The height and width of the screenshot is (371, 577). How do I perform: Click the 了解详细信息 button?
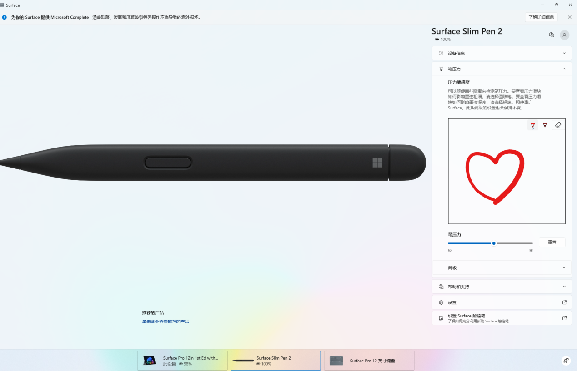541,17
